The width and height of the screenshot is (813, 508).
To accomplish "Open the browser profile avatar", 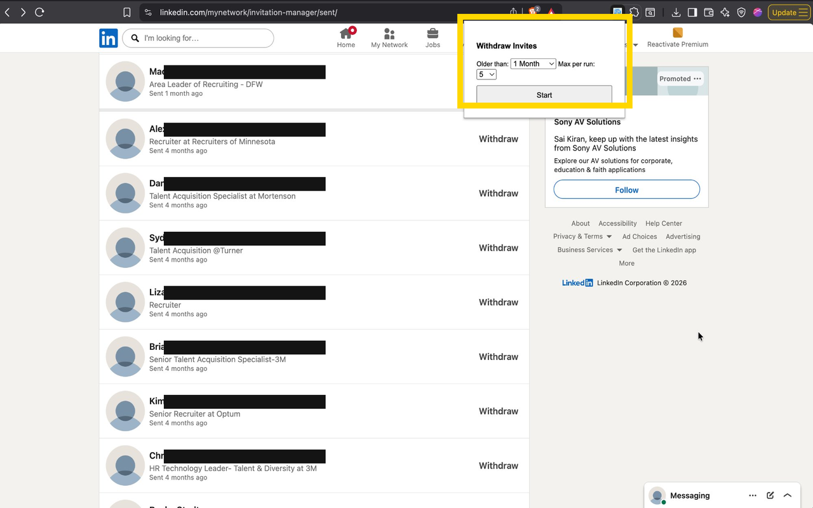I will coord(758,12).
